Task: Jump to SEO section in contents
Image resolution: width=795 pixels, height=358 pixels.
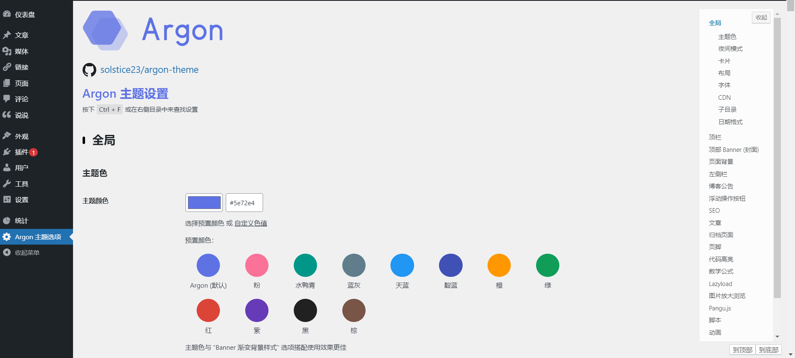Action: coord(714,211)
